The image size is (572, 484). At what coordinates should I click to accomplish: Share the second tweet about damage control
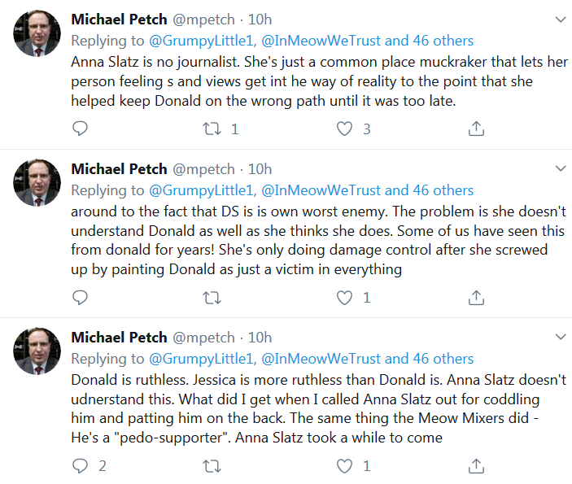click(476, 297)
